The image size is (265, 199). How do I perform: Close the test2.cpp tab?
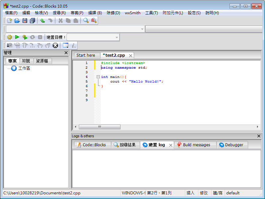[x=131, y=56]
